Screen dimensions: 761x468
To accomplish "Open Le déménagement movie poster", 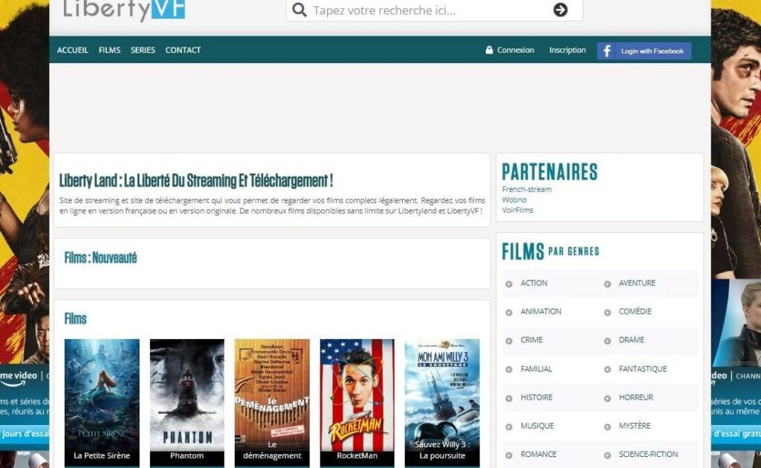I will coord(272,403).
